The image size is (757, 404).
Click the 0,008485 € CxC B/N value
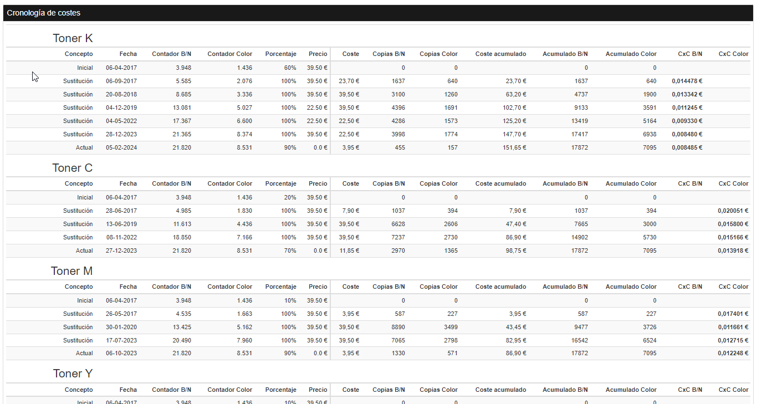(x=687, y=147)
